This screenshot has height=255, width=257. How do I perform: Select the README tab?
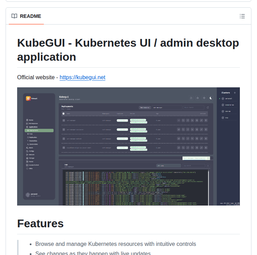coord(26,16)
